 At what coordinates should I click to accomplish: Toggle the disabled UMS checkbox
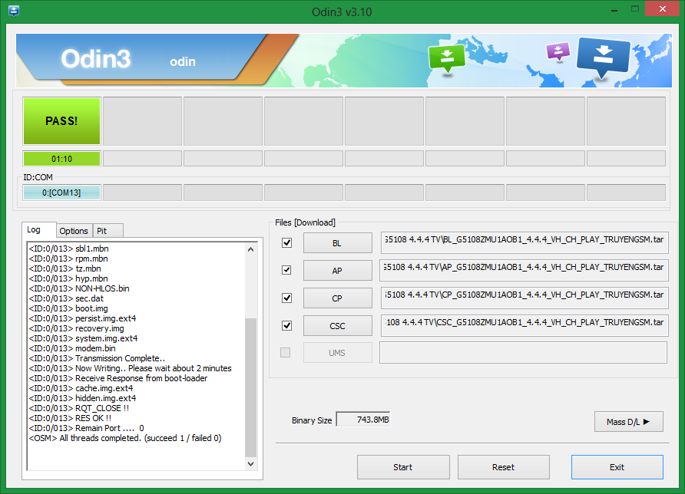pyautogui.click(x=285, y=352)
